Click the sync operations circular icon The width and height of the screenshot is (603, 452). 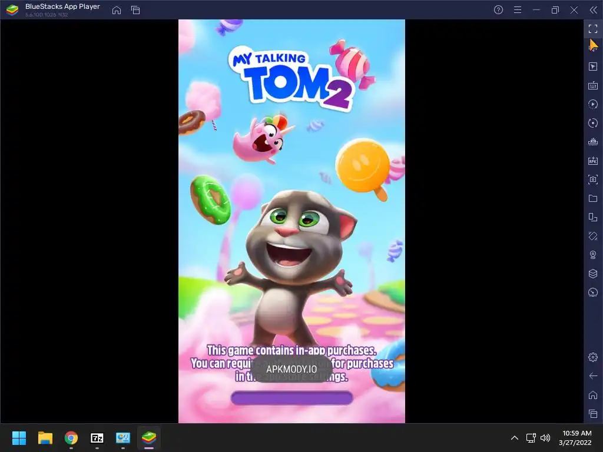coord(593,123)
